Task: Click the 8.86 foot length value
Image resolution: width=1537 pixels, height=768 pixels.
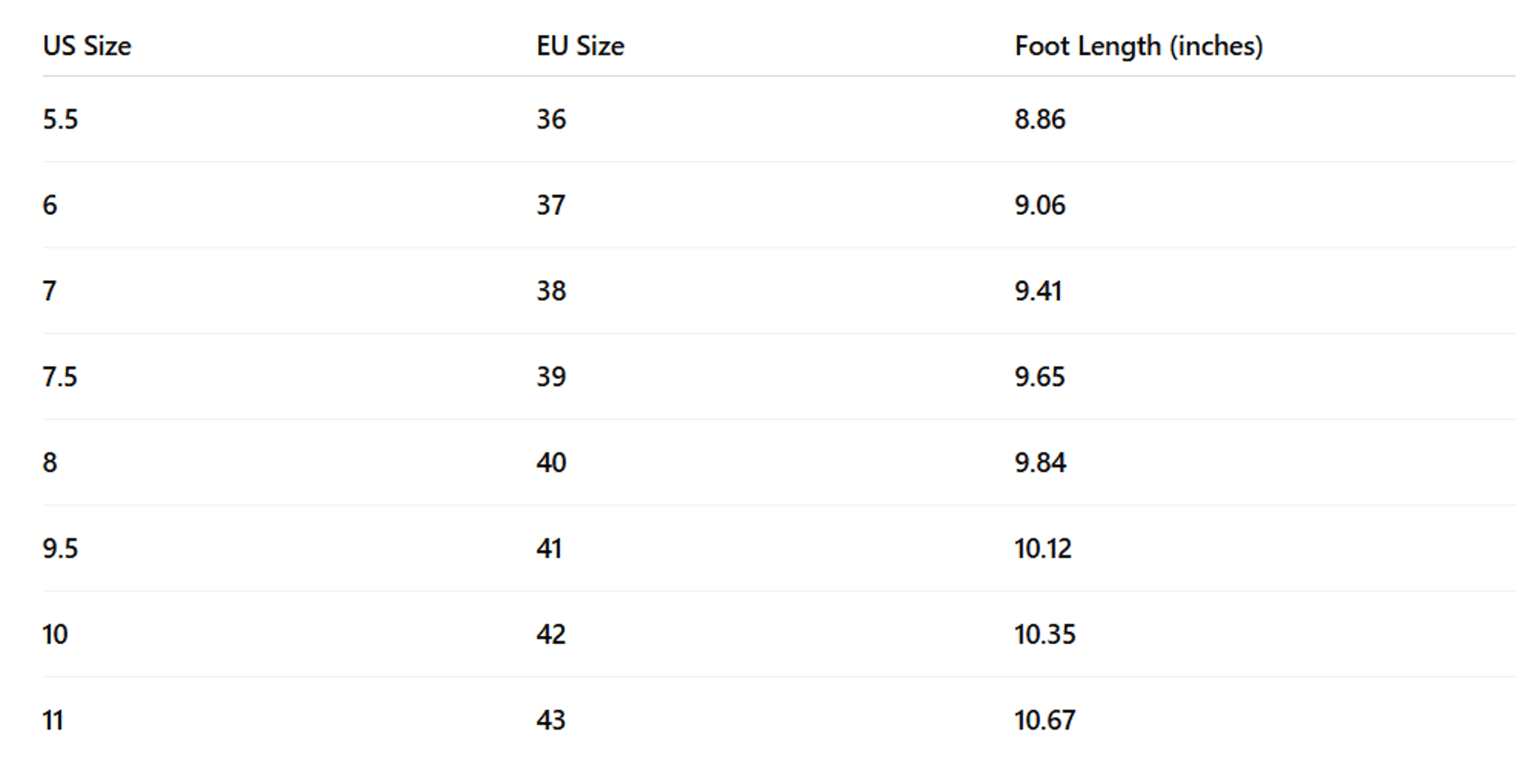Action: pos(1040,119)
